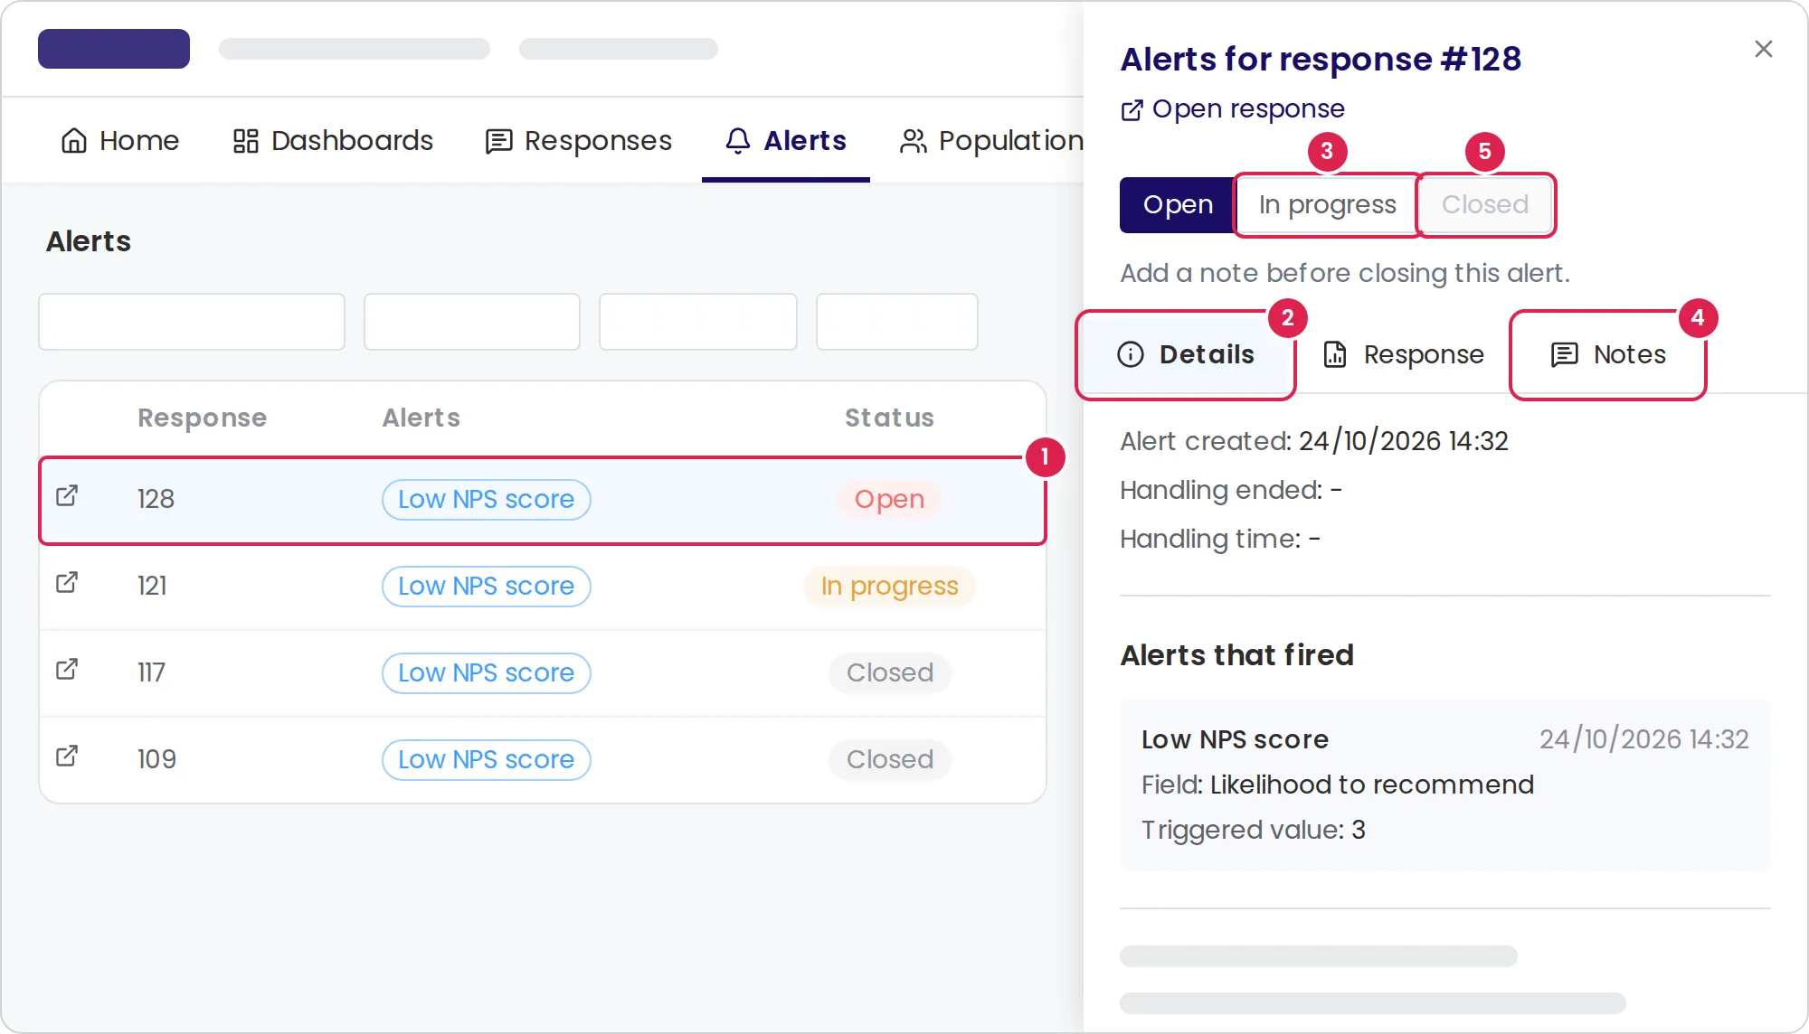Screen dimensions: 1809x1034
Task: Click the purple logo block at top left
Action: tap(114, 49)
